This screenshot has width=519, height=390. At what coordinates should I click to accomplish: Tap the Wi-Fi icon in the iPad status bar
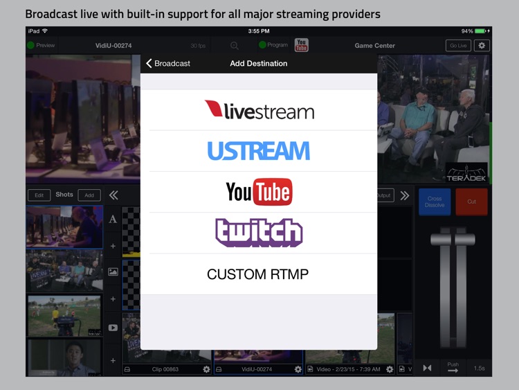(45, 30)
